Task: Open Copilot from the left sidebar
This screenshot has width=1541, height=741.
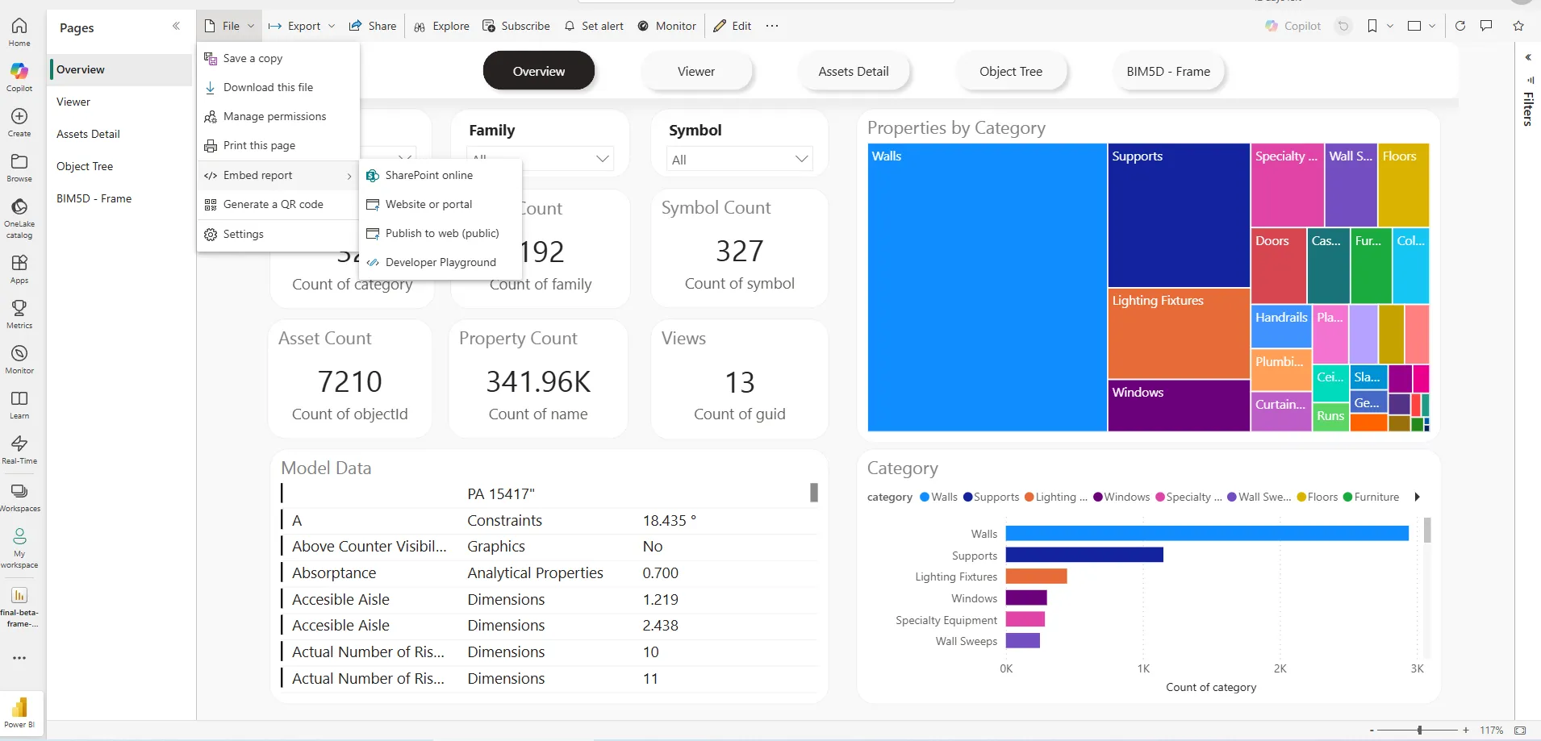Action: point(19,77)
